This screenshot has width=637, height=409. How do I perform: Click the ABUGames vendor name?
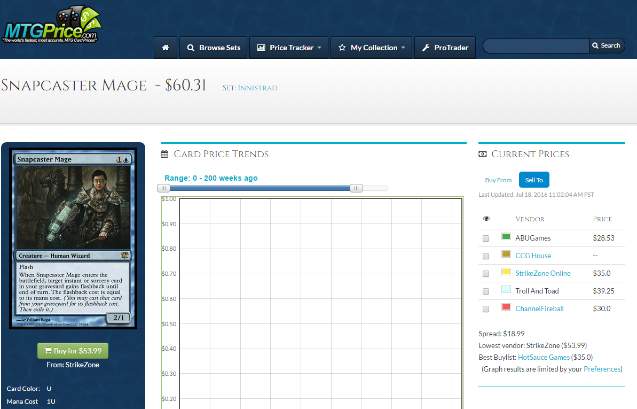pos(533,238)
